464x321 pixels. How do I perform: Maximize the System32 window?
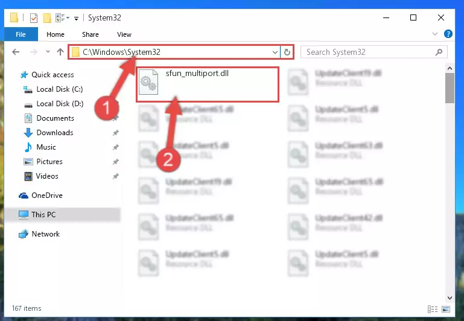(x=413, y=17)
